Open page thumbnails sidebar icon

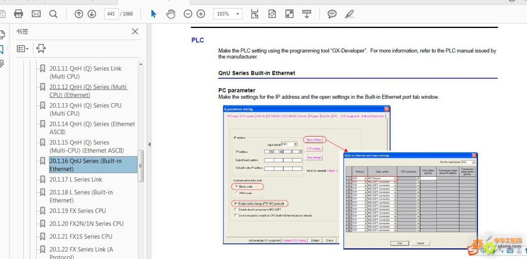tap(2, 35)
